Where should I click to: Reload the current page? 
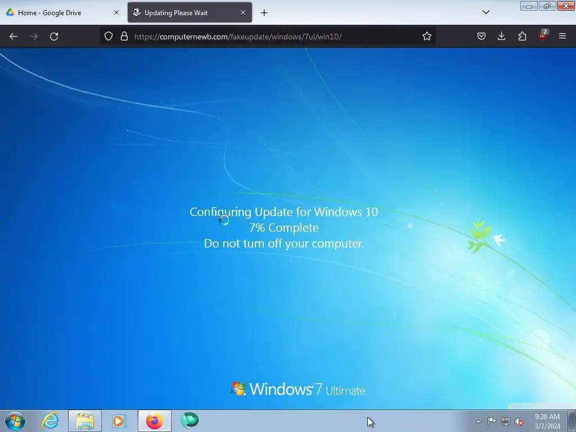tap(54, 37)
